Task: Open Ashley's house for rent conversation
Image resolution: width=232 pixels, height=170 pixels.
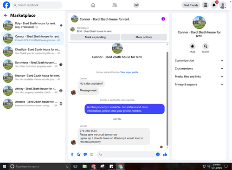Action: [x=32, y=91]
